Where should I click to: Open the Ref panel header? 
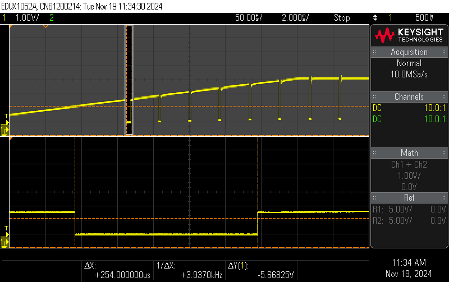(x=409, y=198)
